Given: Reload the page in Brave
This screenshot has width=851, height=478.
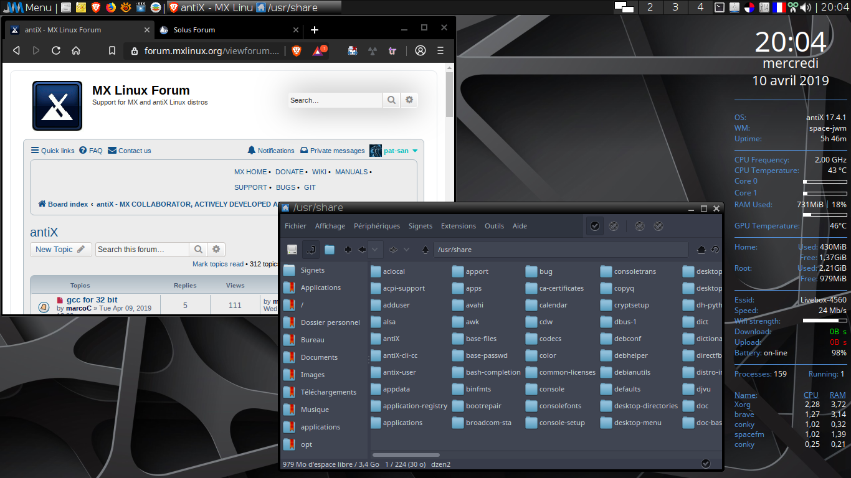Looking at the screenshot, I should coord(56,50).
